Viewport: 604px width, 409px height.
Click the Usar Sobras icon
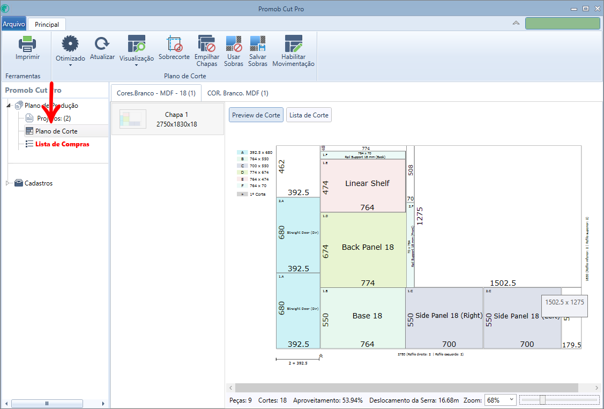[234, 43]
